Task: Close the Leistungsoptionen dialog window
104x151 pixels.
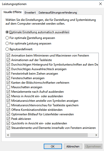Action: 100,4
